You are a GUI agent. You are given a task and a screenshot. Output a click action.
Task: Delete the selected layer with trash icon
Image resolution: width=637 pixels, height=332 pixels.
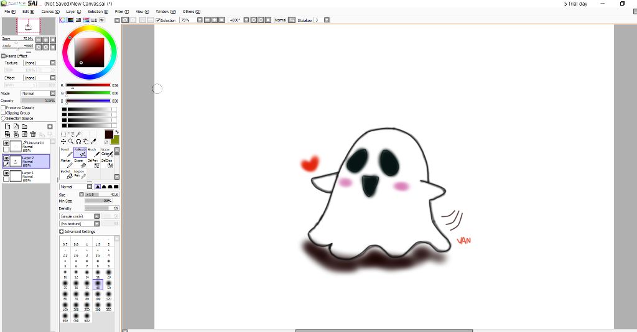pyautogui.click(x=33, y=134)
